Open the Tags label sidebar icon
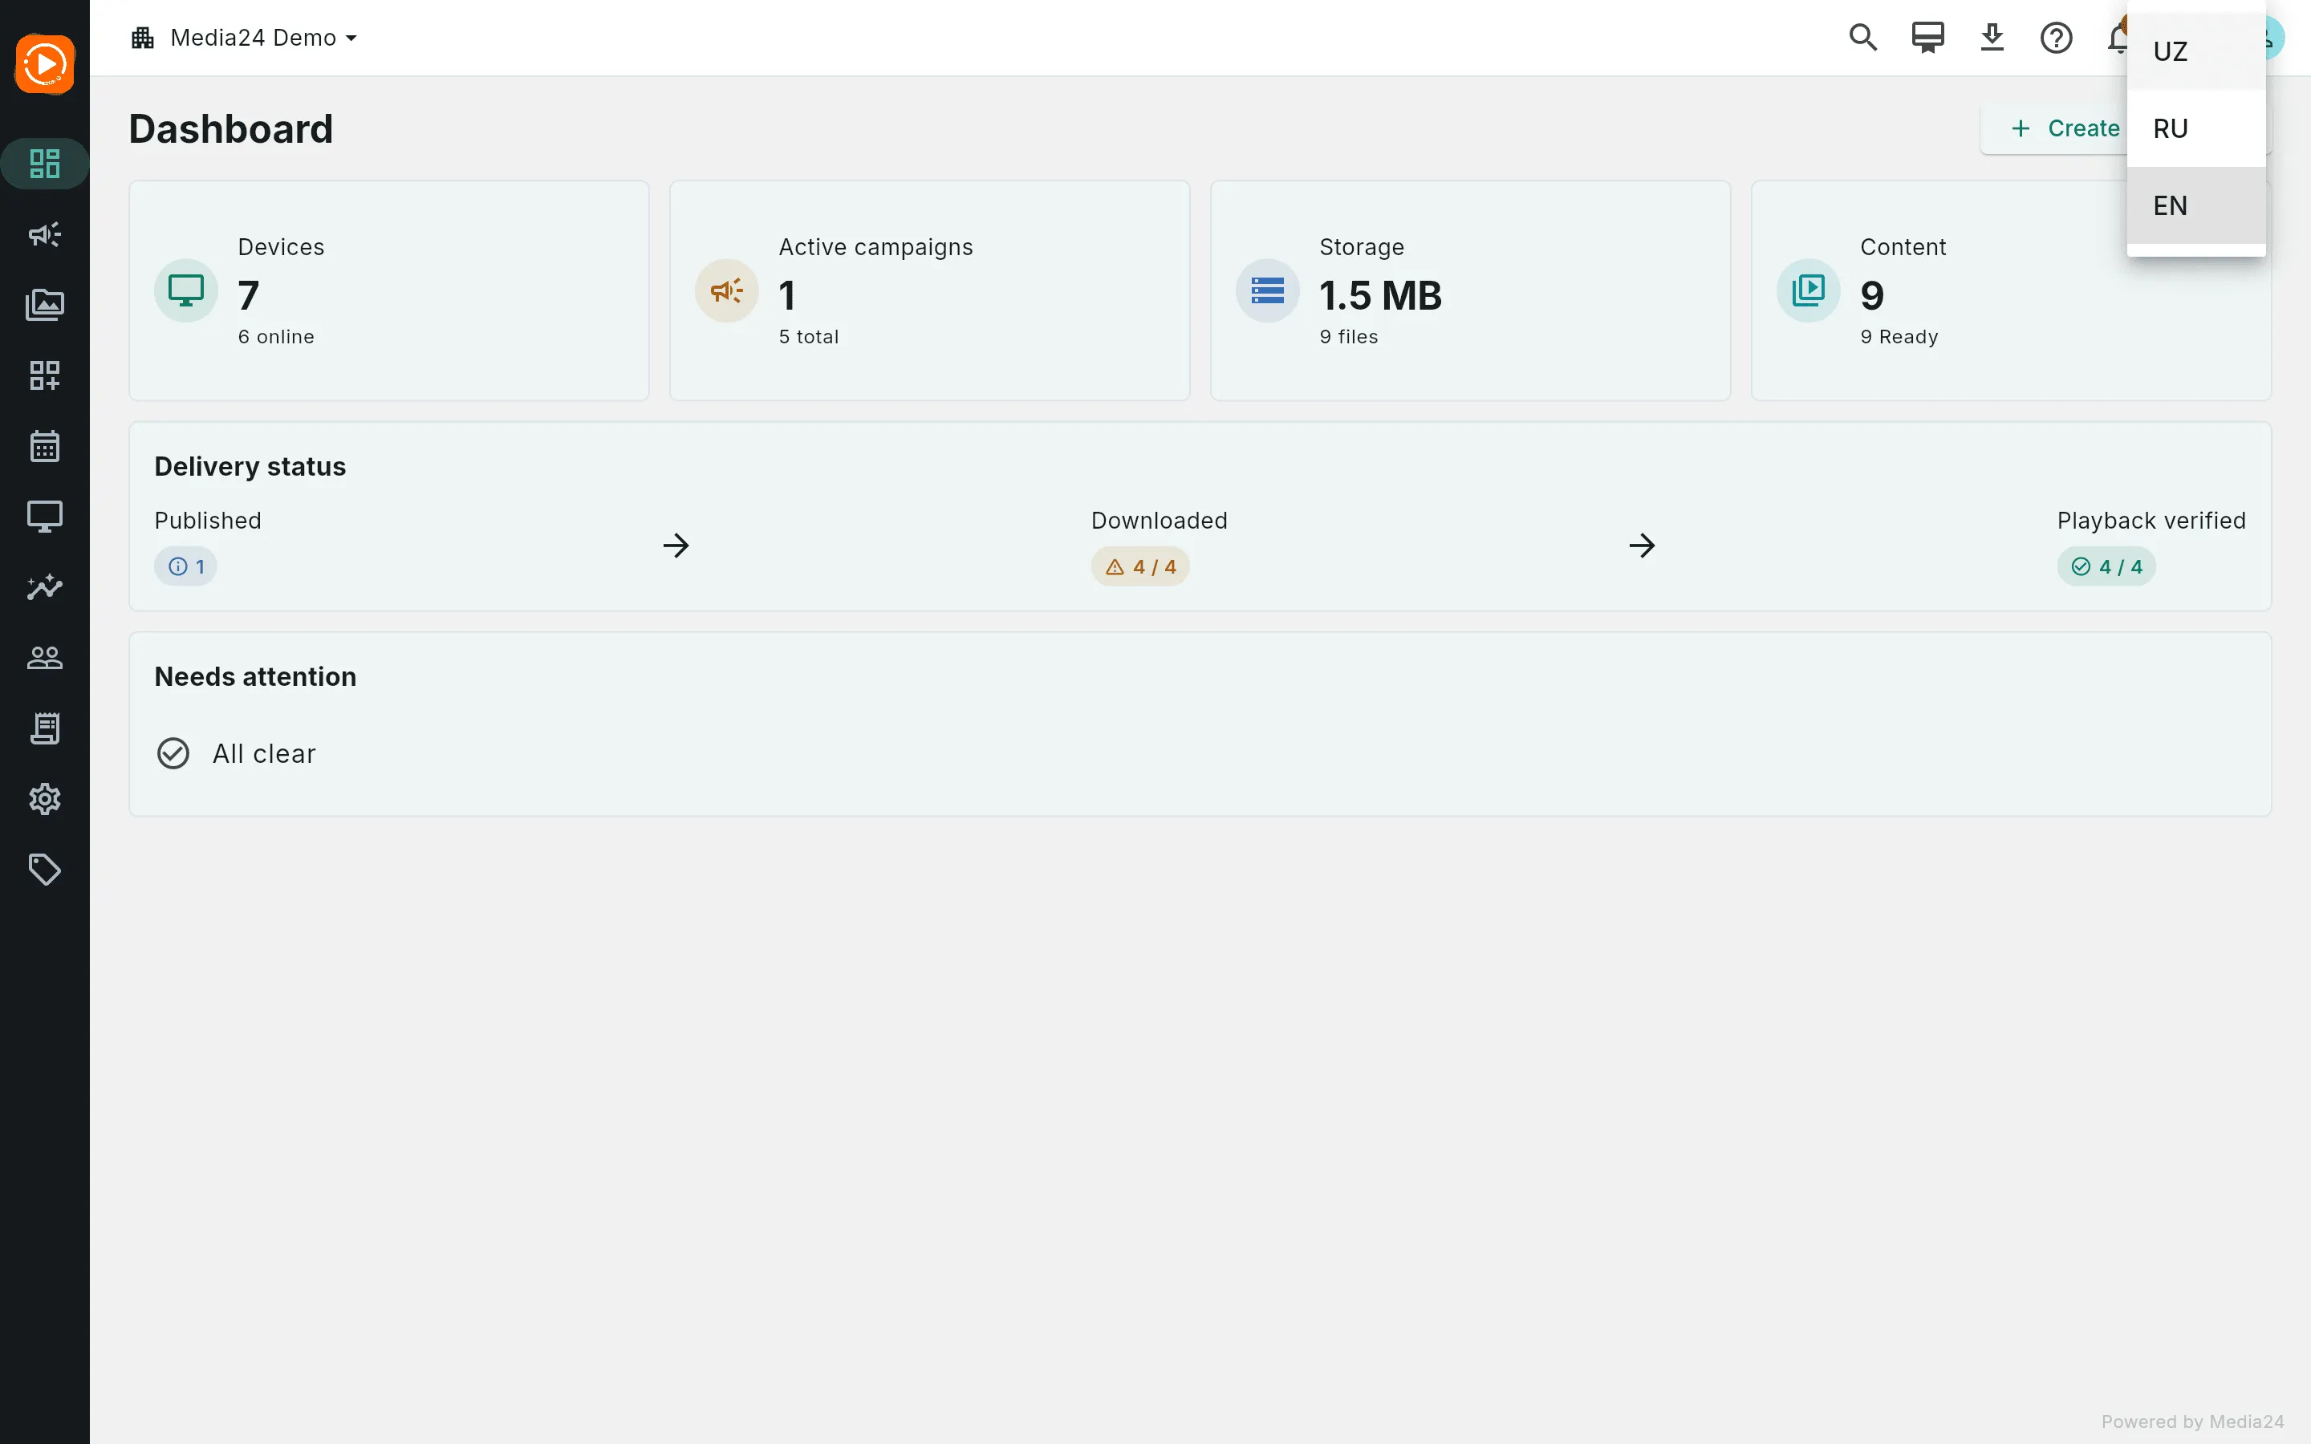Screen dimensions: 2311x1444 45,869
